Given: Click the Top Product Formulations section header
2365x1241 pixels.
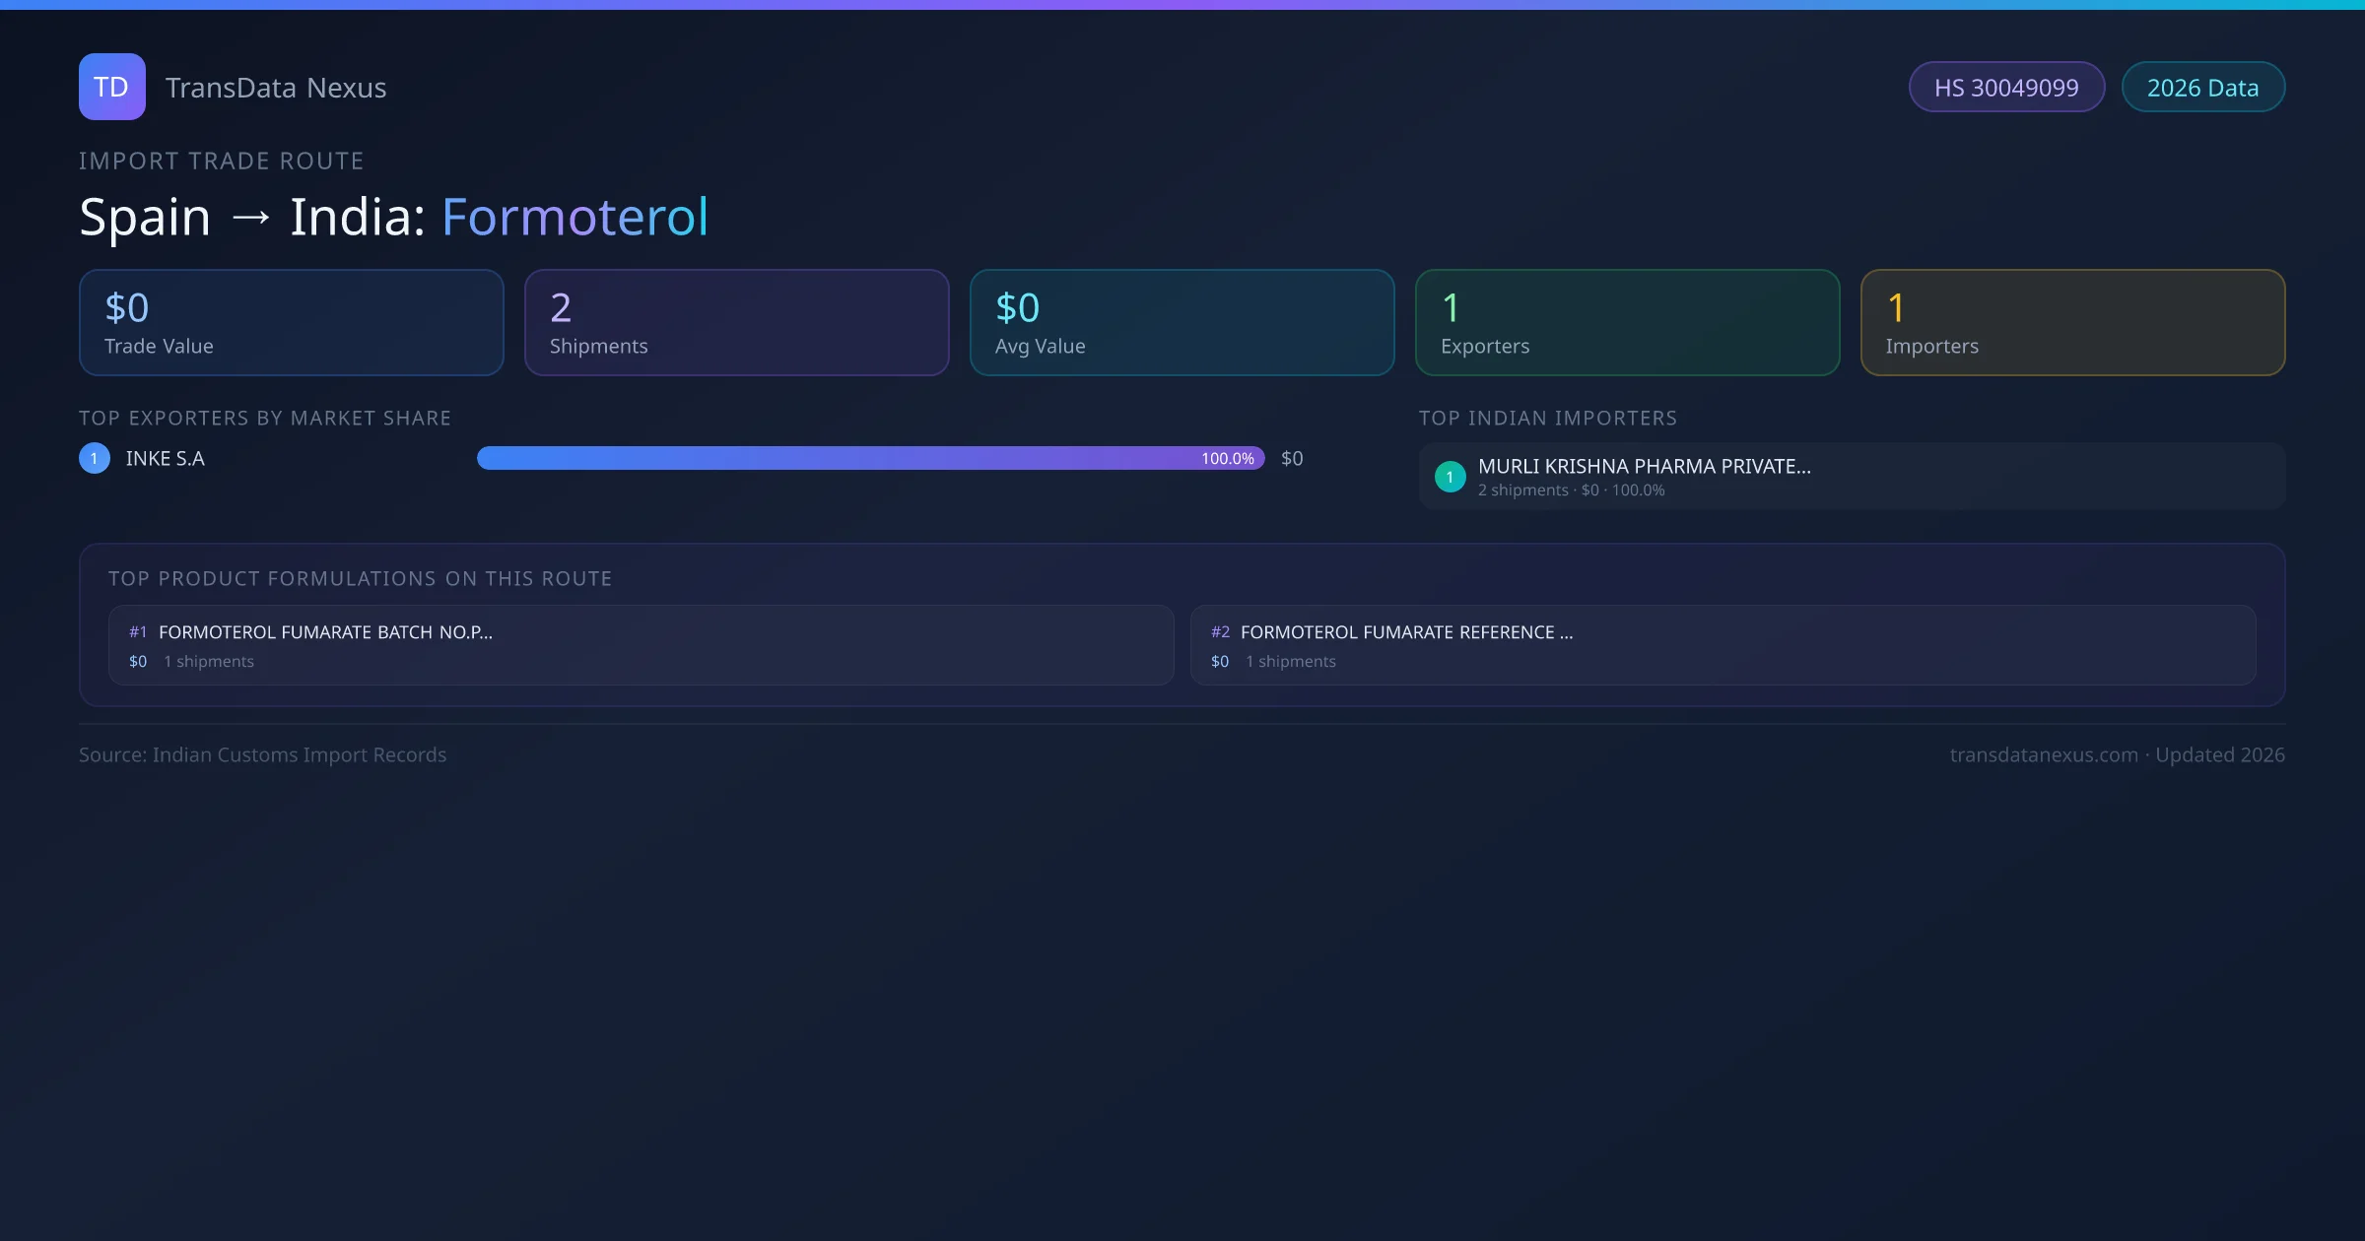Looking at the screenshot, I should [x=360, y=578].
